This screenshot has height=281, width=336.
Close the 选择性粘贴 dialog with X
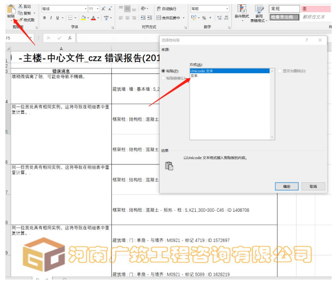pos(320,40)
